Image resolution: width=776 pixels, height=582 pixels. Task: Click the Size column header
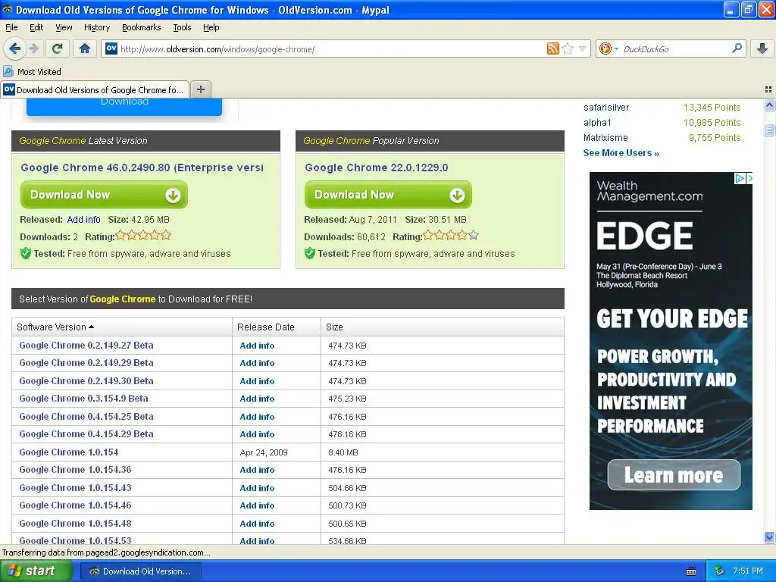443,327
